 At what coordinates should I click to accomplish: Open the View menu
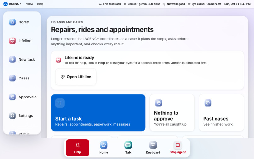pyautogui.click(x=30, y=4)
